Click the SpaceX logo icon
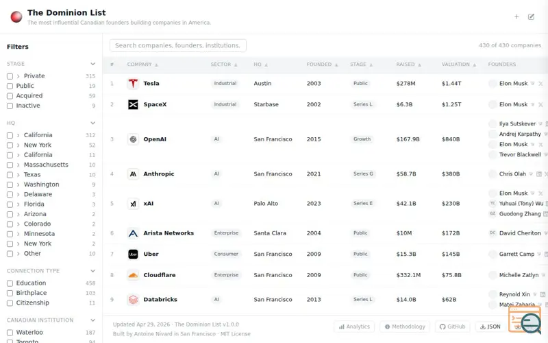This screenshot has width=548, height=343. click(133, 104)
